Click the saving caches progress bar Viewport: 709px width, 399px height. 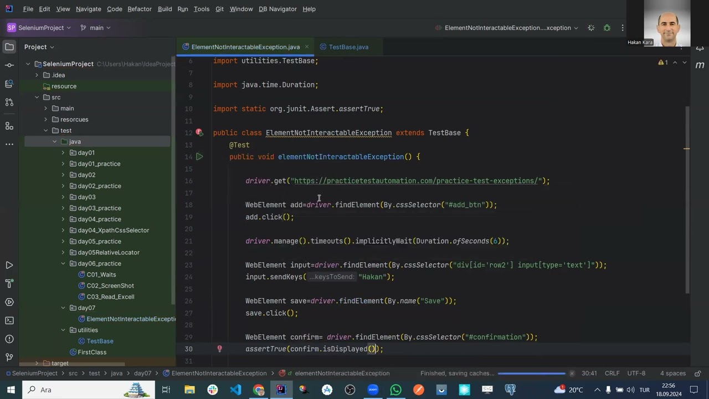[x=532, y=373]
